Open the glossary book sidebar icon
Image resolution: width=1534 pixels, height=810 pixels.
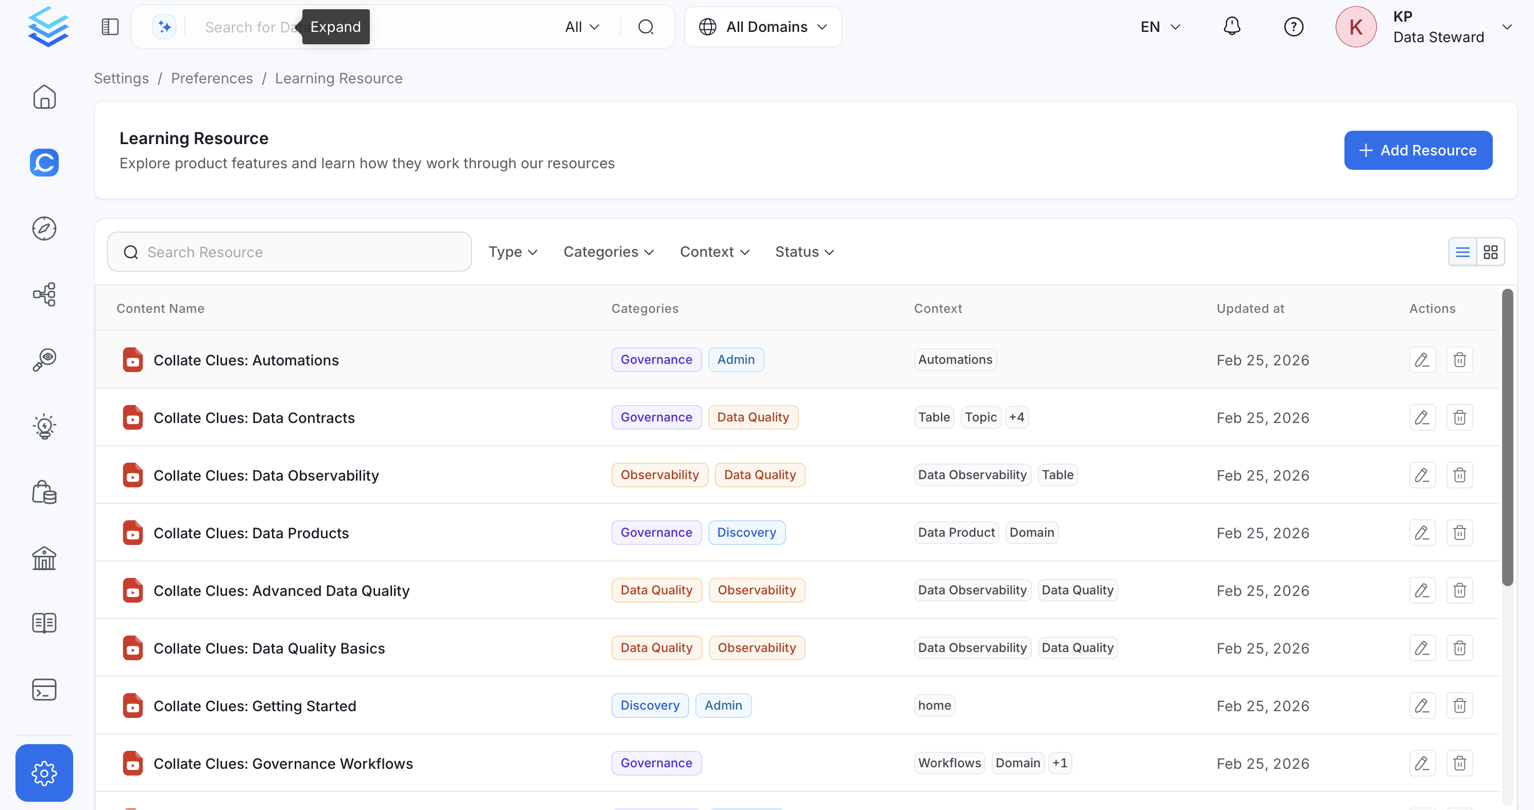[44, 623]
